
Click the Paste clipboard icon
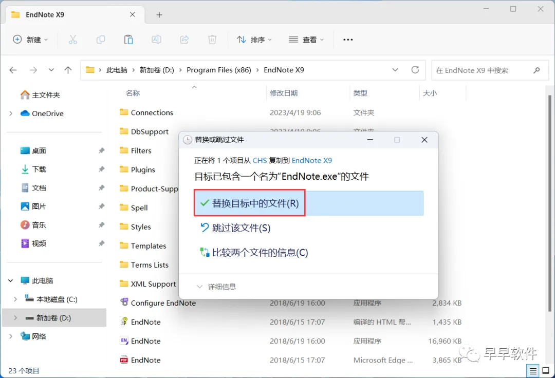(128, 40)
